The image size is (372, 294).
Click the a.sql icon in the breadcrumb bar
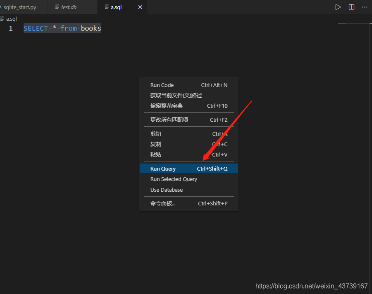click(x=3, y=19)
